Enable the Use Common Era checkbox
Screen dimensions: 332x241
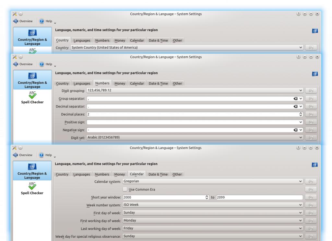tap(125, 189)
